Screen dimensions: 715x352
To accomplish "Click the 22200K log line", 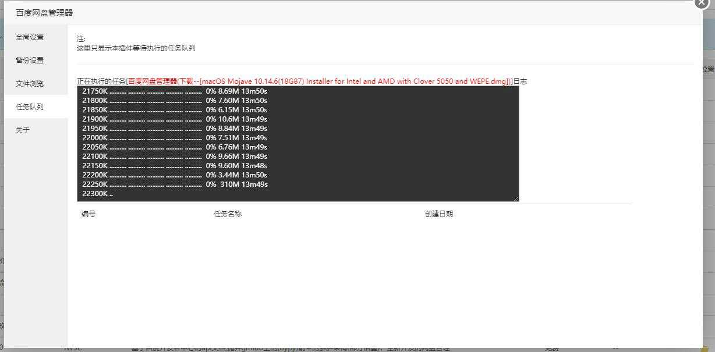I will coord(175,175).
